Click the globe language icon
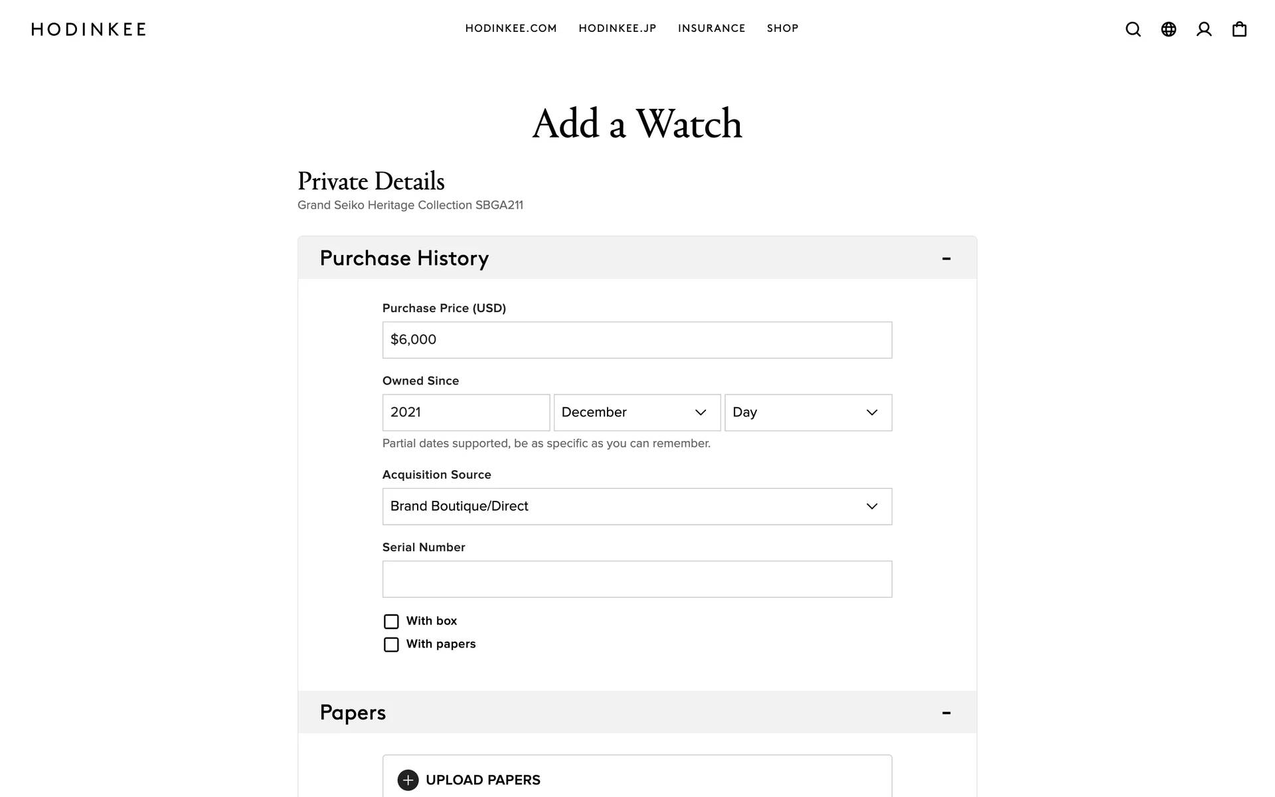 click(x=1169, y=29)
